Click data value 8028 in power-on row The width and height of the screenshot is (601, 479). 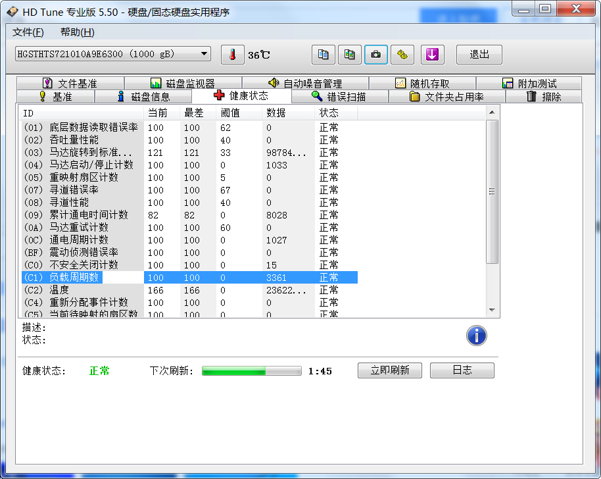point(277,215)
